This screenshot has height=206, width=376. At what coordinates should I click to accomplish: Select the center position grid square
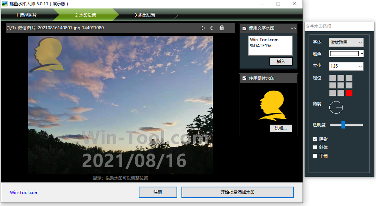coord(341,85)
